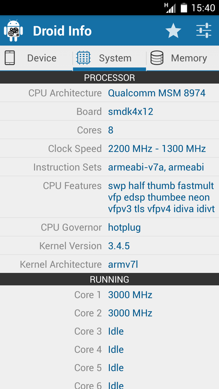
Task: Select the CPU Governor hotplug value
Action: 124,227
